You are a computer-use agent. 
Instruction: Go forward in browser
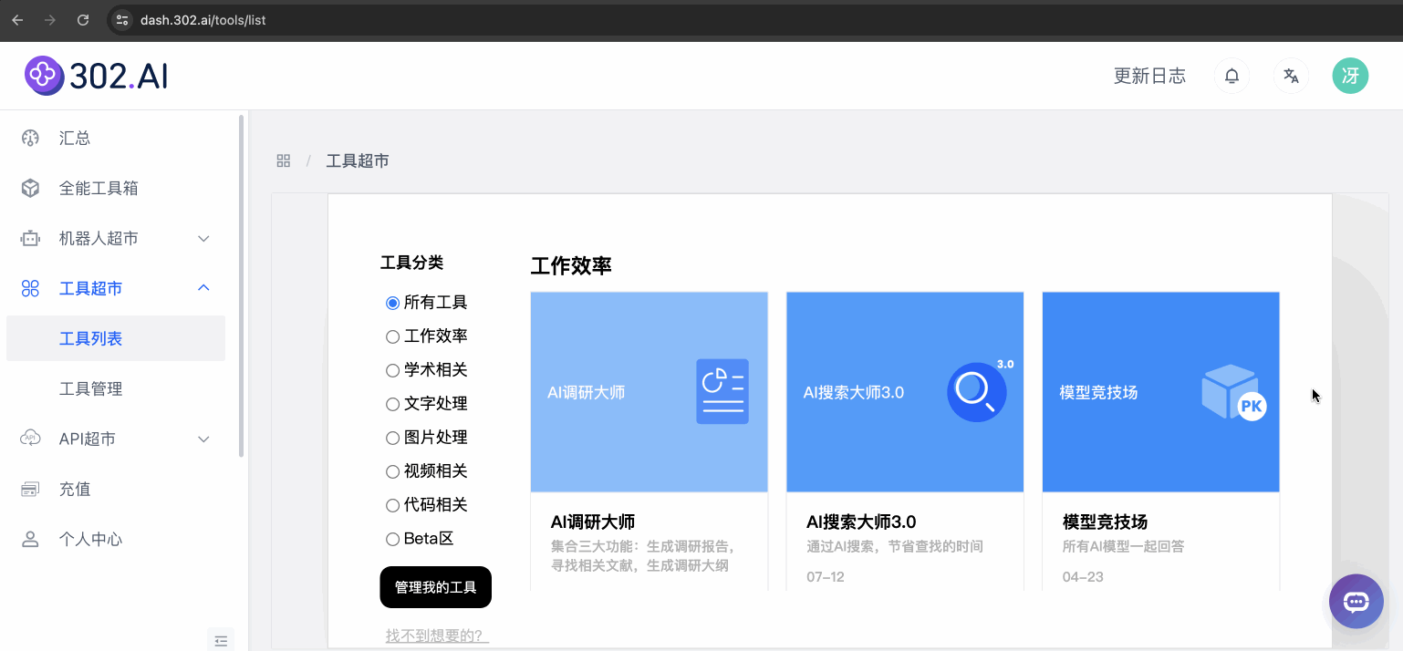coord(50,19)
